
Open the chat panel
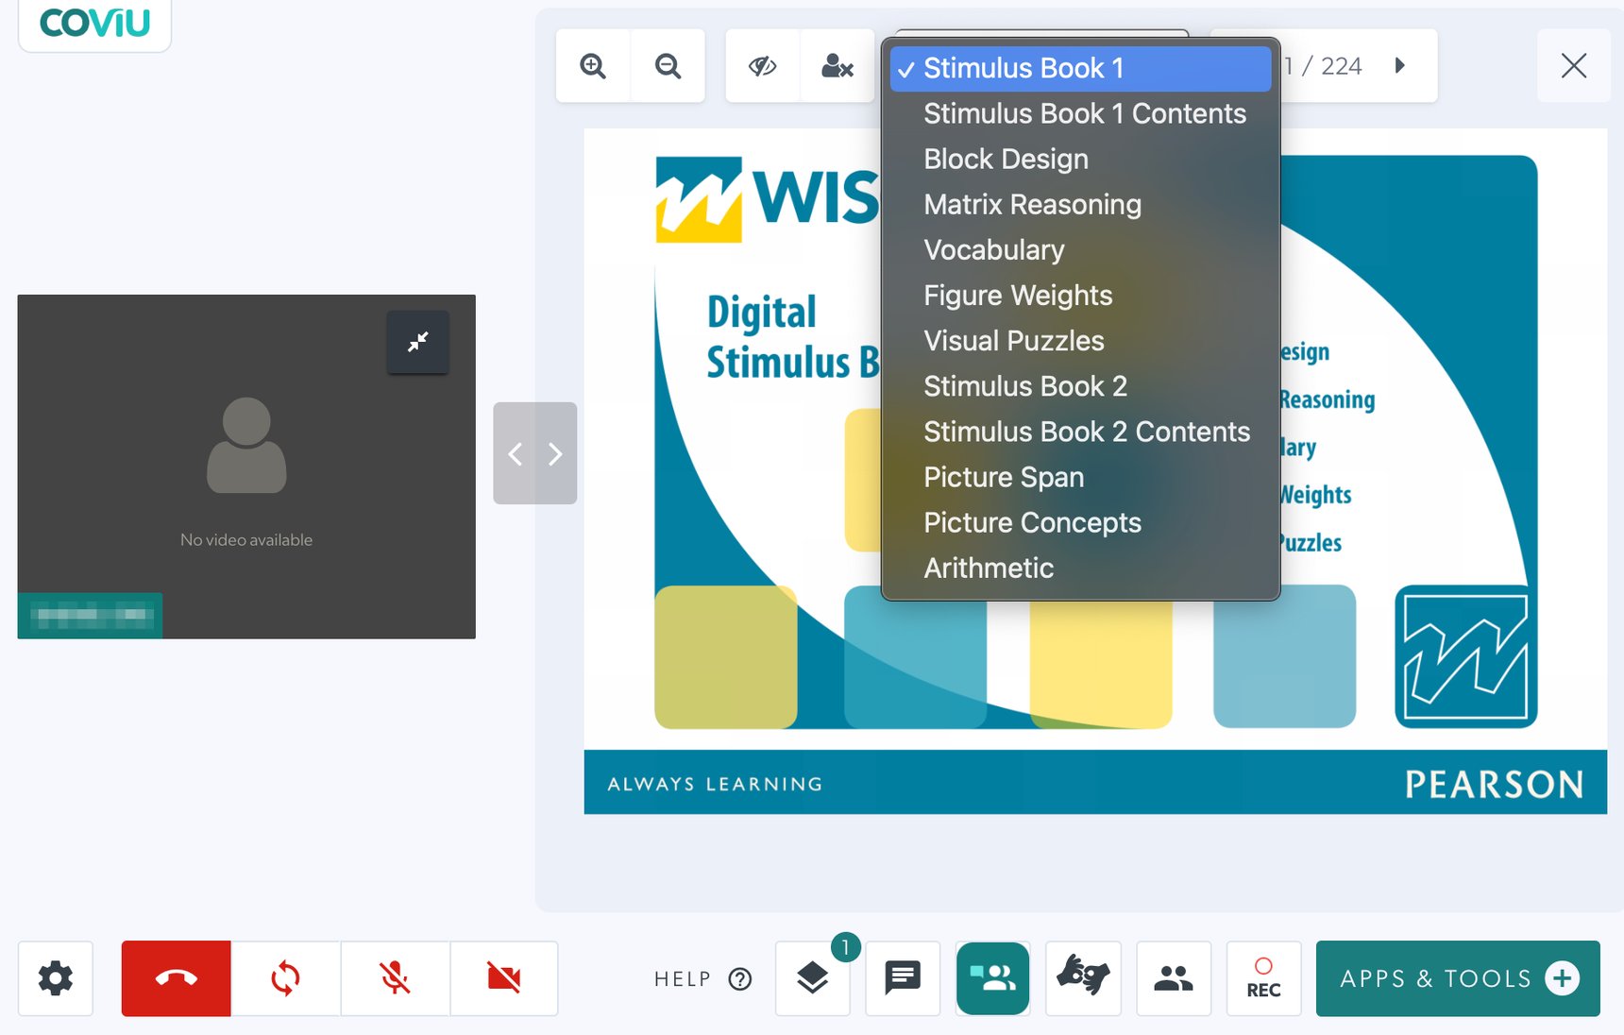click(x=903, y=978)
